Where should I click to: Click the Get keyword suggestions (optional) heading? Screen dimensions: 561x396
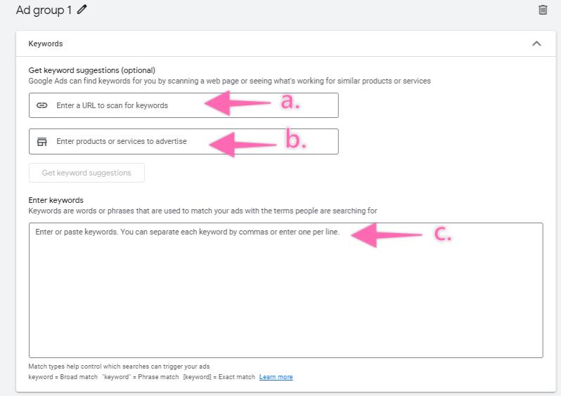coord(91,70)
